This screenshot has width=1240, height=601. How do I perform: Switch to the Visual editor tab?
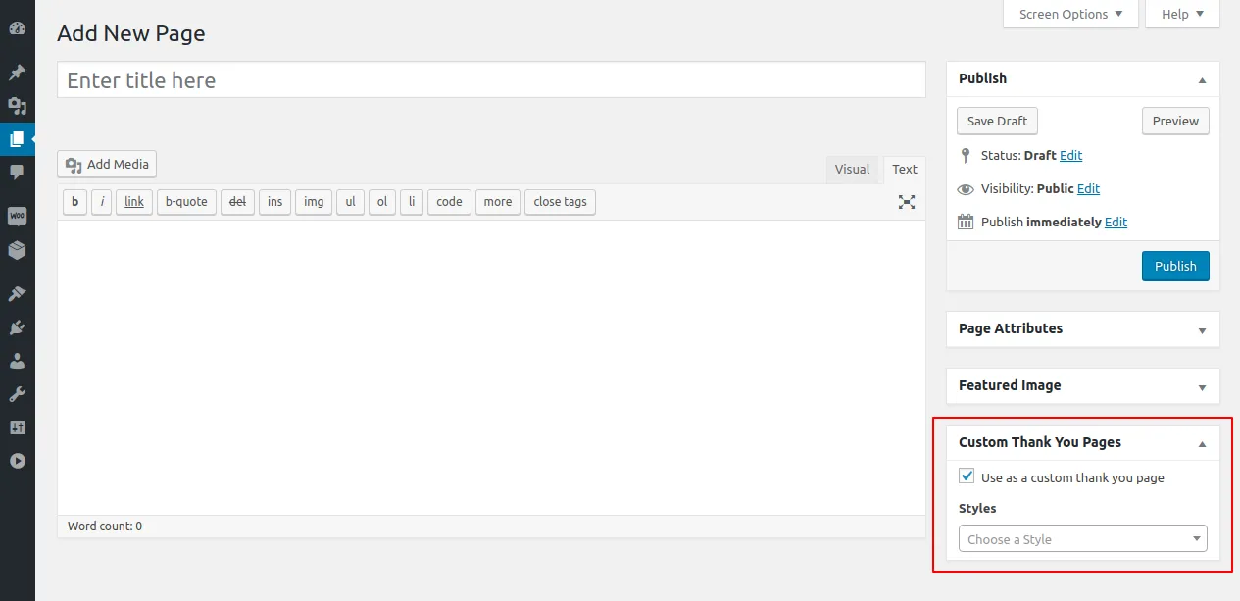point(852,169)
